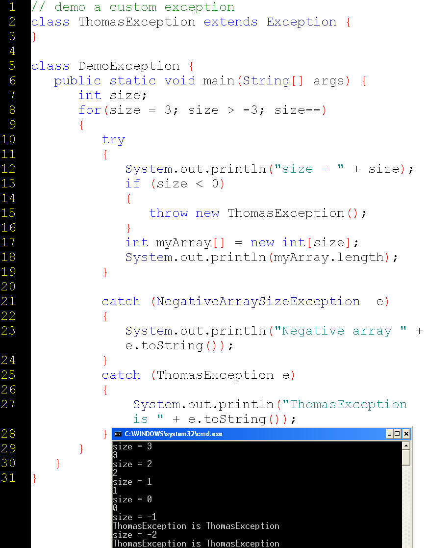Viewport: 427px width, 548px height.
Task: Click the console output 'size = 3'
Action: coord(132,446)
